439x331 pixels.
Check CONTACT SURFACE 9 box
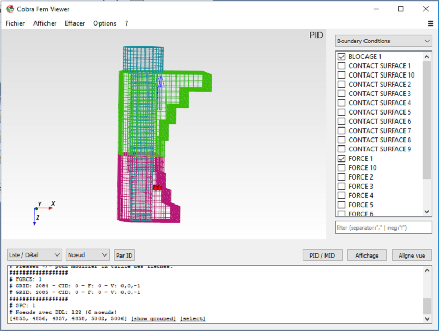342,149
